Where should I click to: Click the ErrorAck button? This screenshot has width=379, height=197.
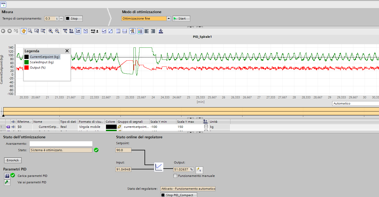click(13, 160)
